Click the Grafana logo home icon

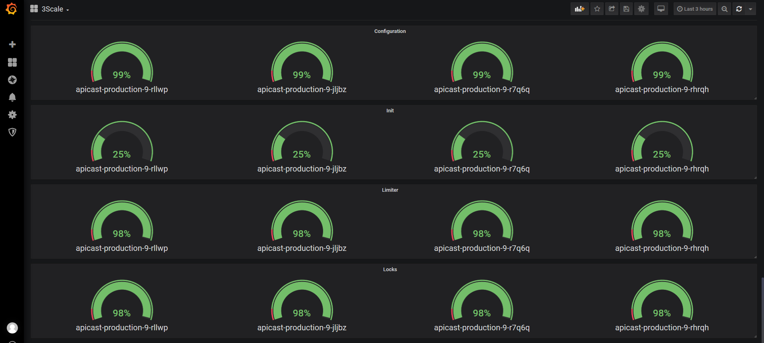click(12, 9)
